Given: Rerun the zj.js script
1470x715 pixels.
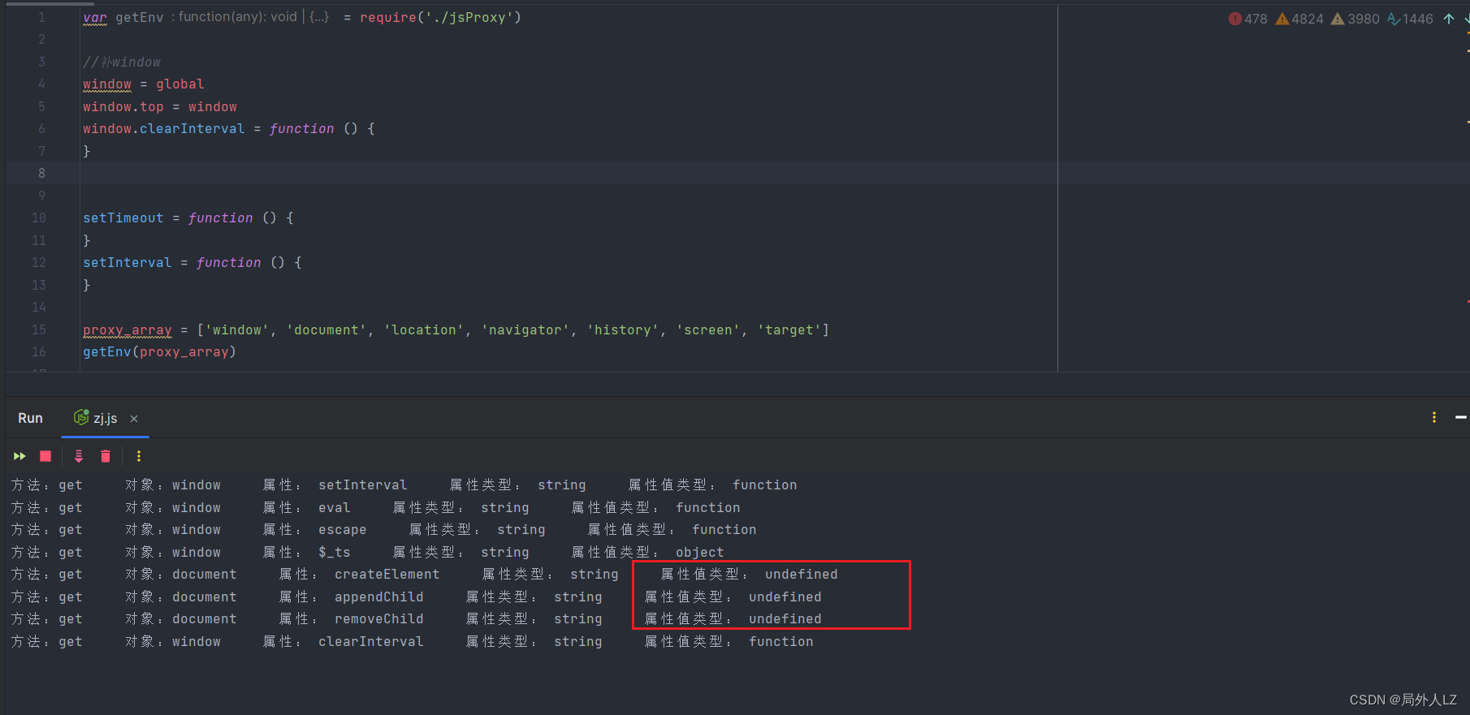Looking at the screenshot, I should tap(19, 456).
